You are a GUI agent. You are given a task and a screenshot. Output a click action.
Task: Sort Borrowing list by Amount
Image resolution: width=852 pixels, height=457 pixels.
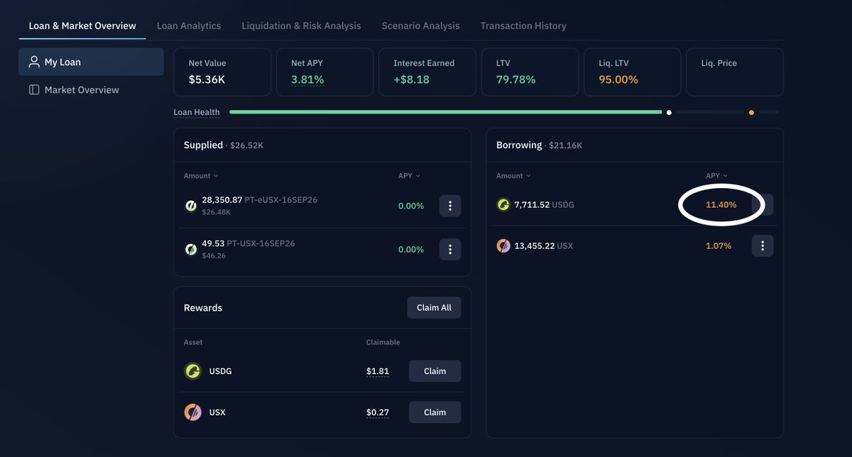click(513, 176)
